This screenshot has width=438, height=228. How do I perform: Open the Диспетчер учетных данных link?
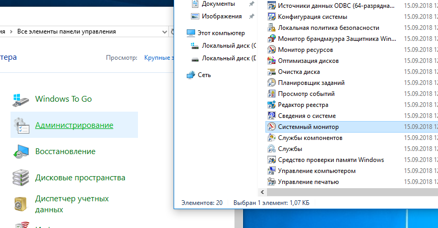(x=72, y=204)
